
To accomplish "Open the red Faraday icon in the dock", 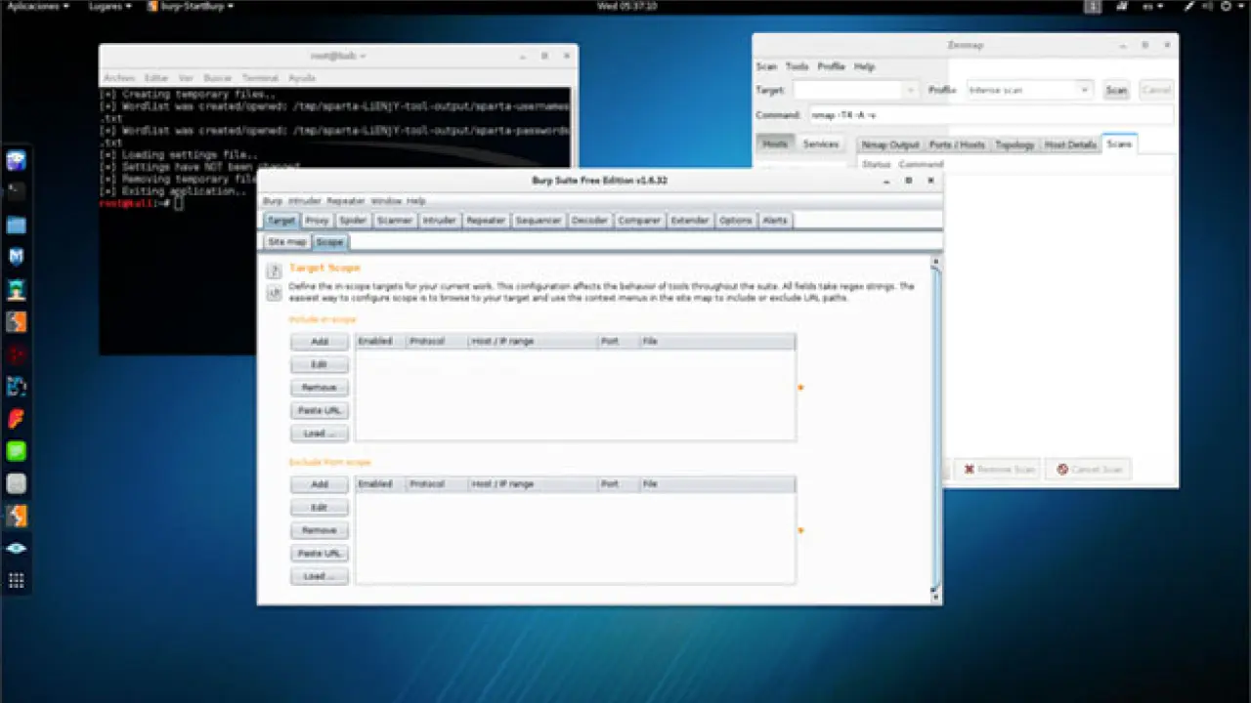I will [x=17, y=419].
